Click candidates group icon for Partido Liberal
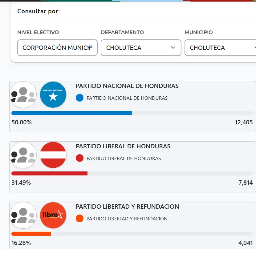The image size is (256, 253). (23, 155)
